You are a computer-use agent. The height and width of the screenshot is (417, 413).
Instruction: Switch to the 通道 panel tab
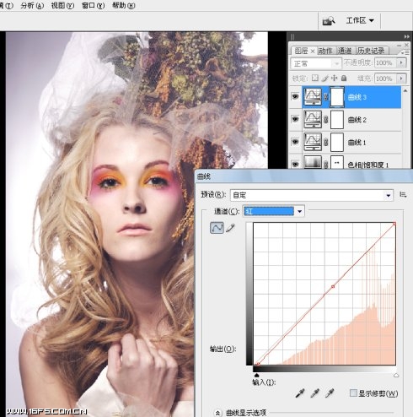coord(345,51)
